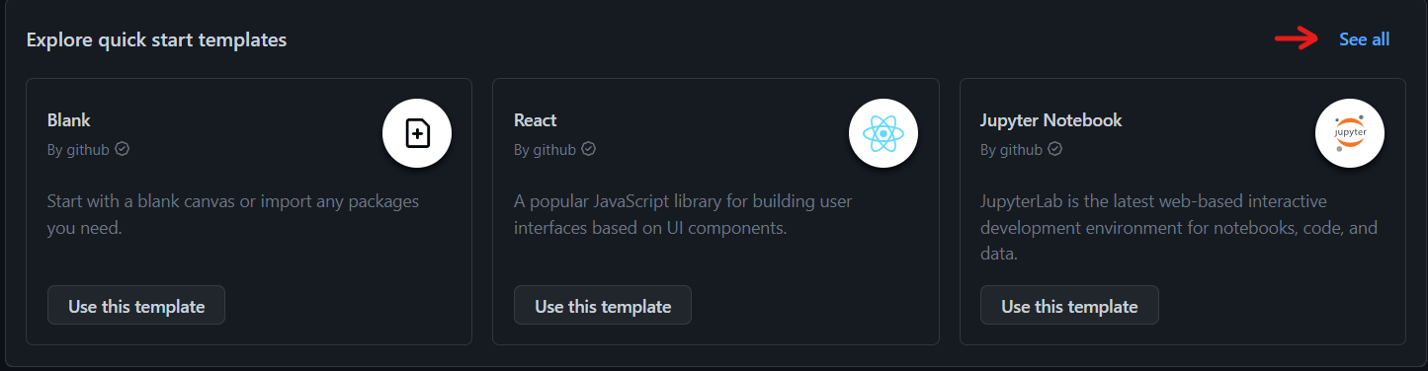Click the React atom logo icon
This screenshot has height=371, width=1428.
883,133
